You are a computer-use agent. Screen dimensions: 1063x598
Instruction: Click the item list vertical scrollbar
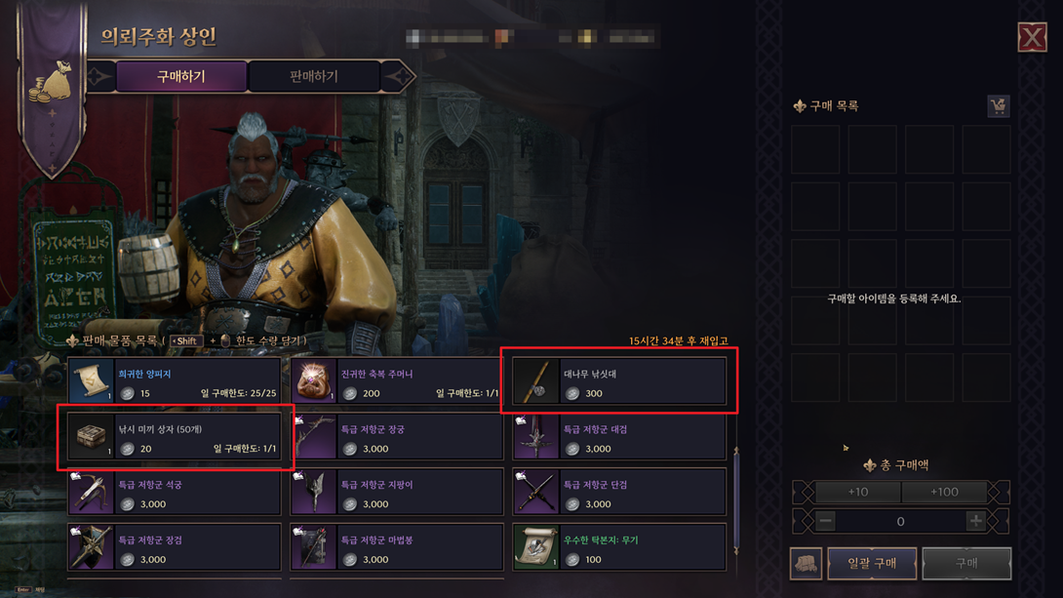click(x=736, y=500)
